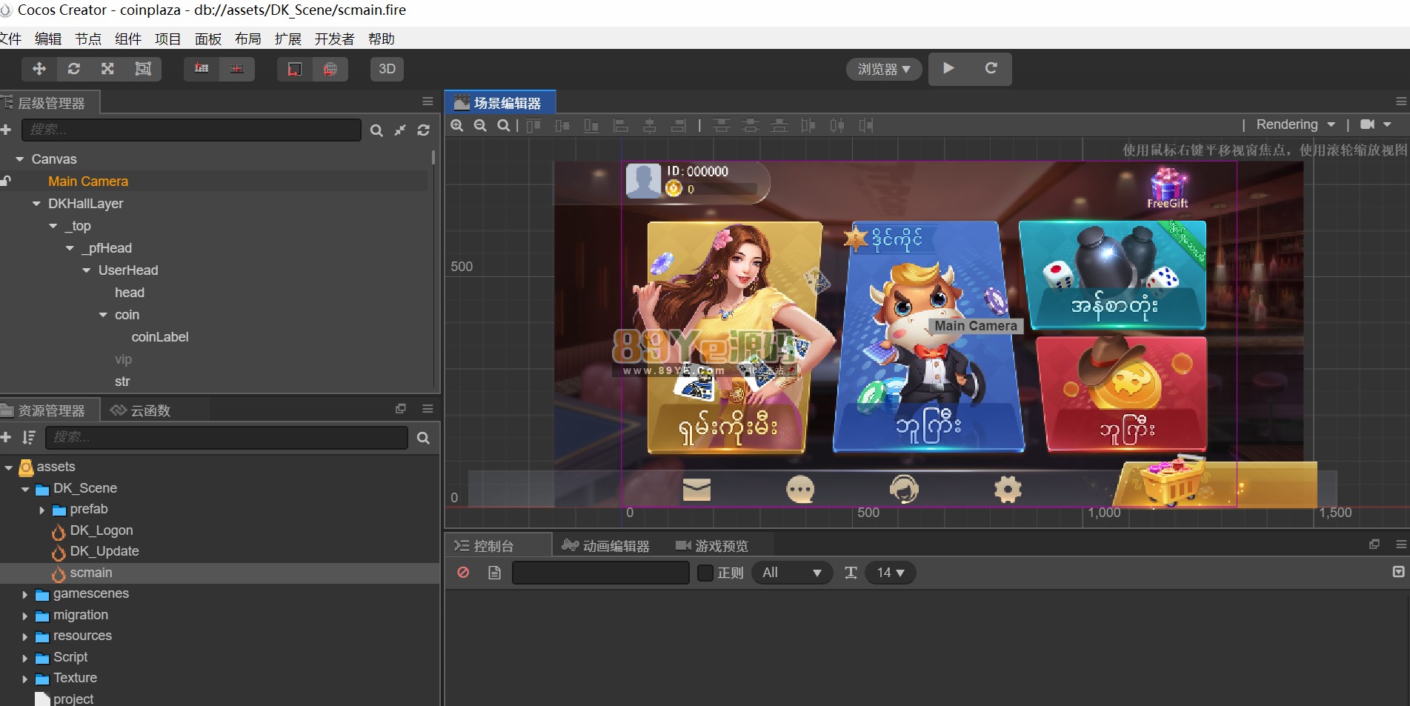
Task: Select the scmain scene file
Action: click(91, 573)
